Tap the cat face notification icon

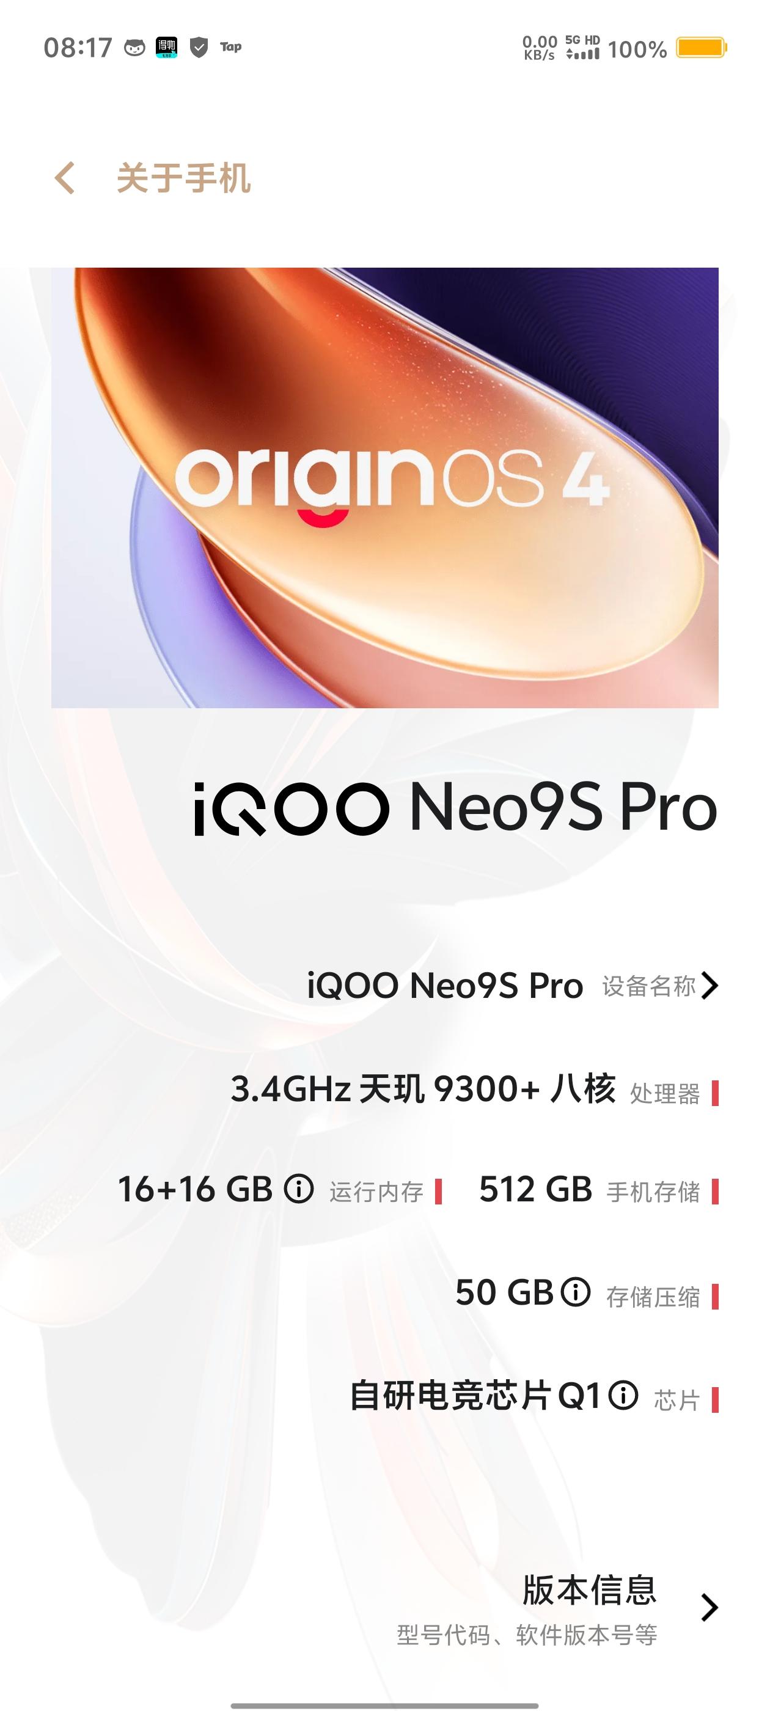pos(134,48)
